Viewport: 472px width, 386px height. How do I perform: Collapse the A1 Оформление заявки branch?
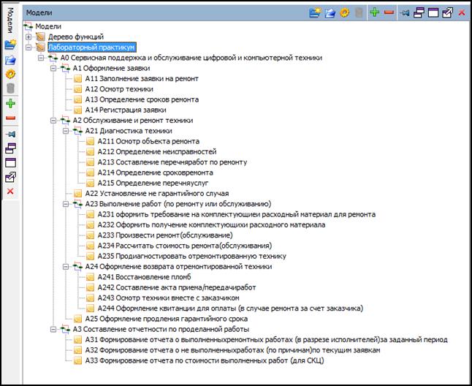[x=53, y=68]
